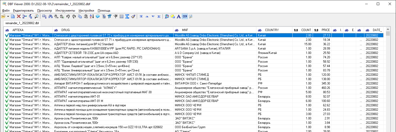This screenshot has height=132, width=396.
Task: Calculate totals with the Sigma icon
Action: click(127, 16)
